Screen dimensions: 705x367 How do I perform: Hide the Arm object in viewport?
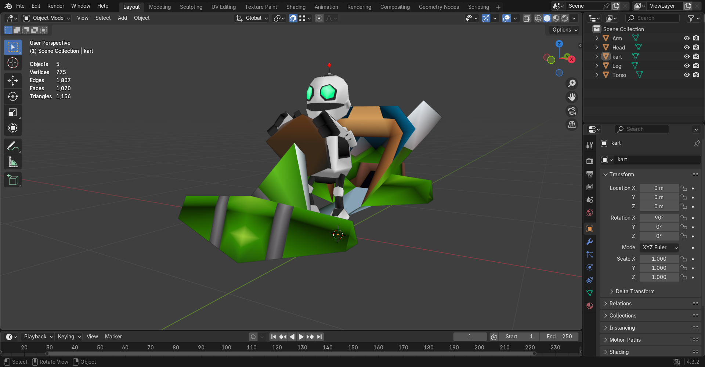[687, 38]
